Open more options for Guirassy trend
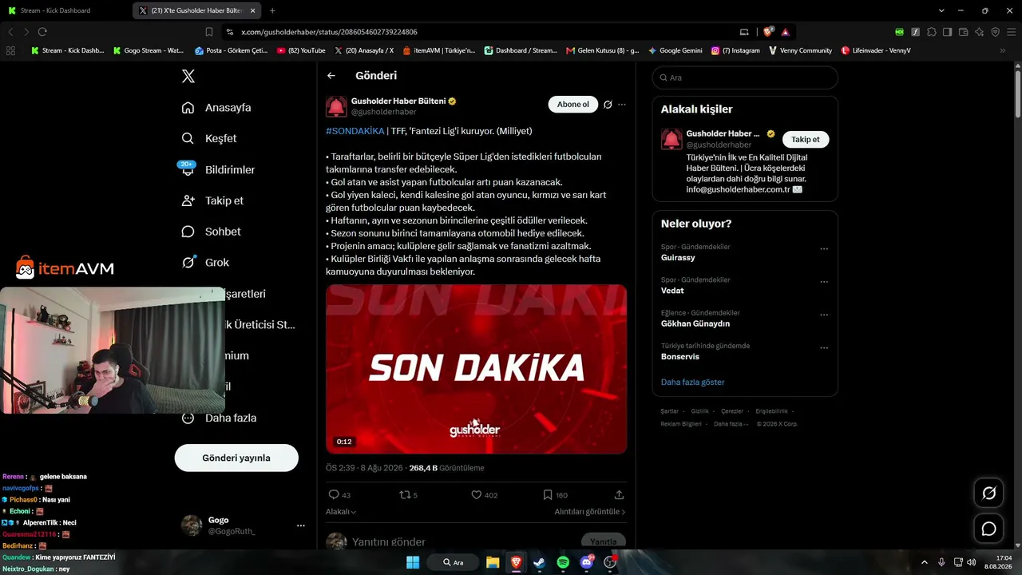 [x=824, y=249]
